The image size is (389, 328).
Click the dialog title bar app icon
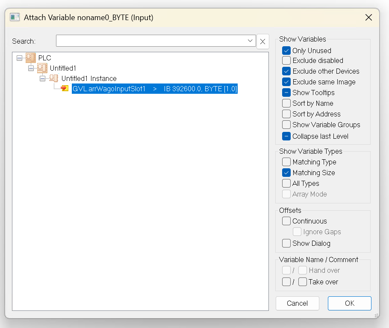coord(15,18)
